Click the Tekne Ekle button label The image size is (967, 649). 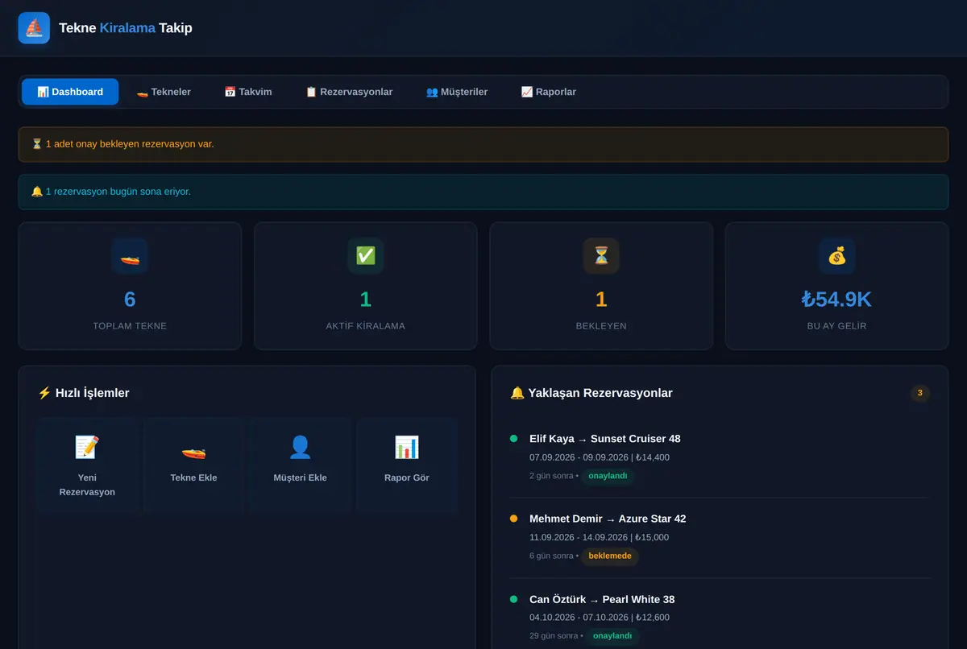pyautogui.click(x=193, y=477)
